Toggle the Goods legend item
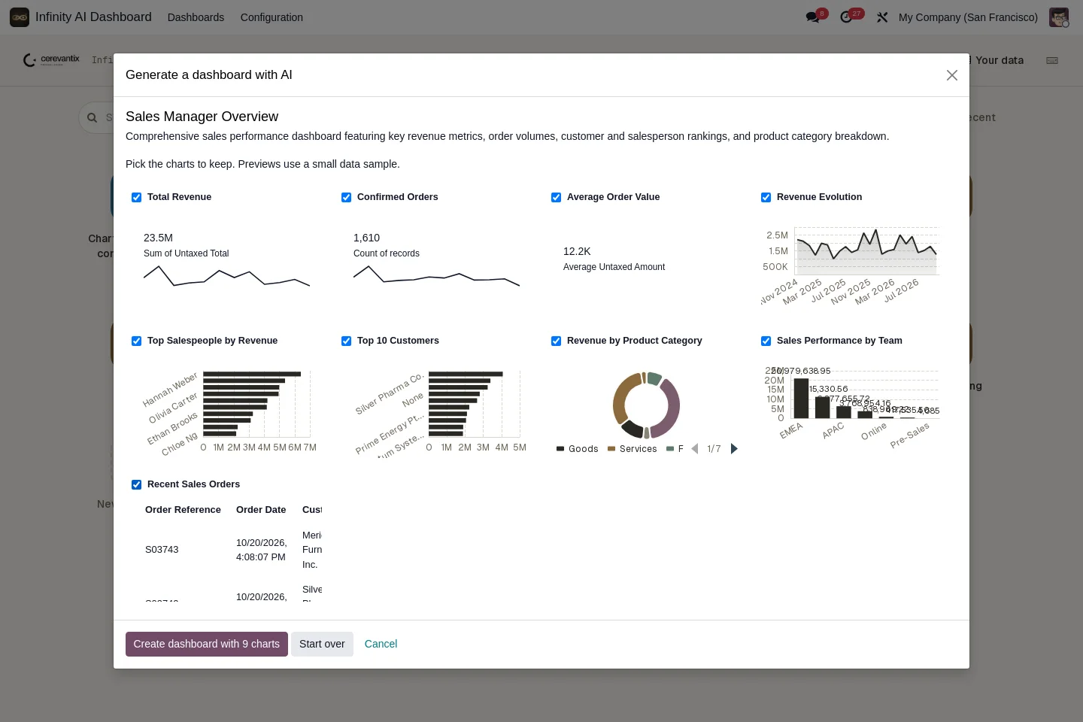The width and height of the screenshot is (1083, 722). pyautogui.click(x=578, y=449)
